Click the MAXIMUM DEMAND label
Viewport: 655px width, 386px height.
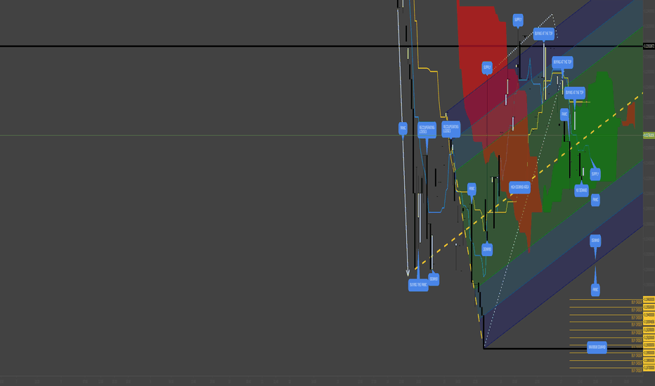point(597,347)
